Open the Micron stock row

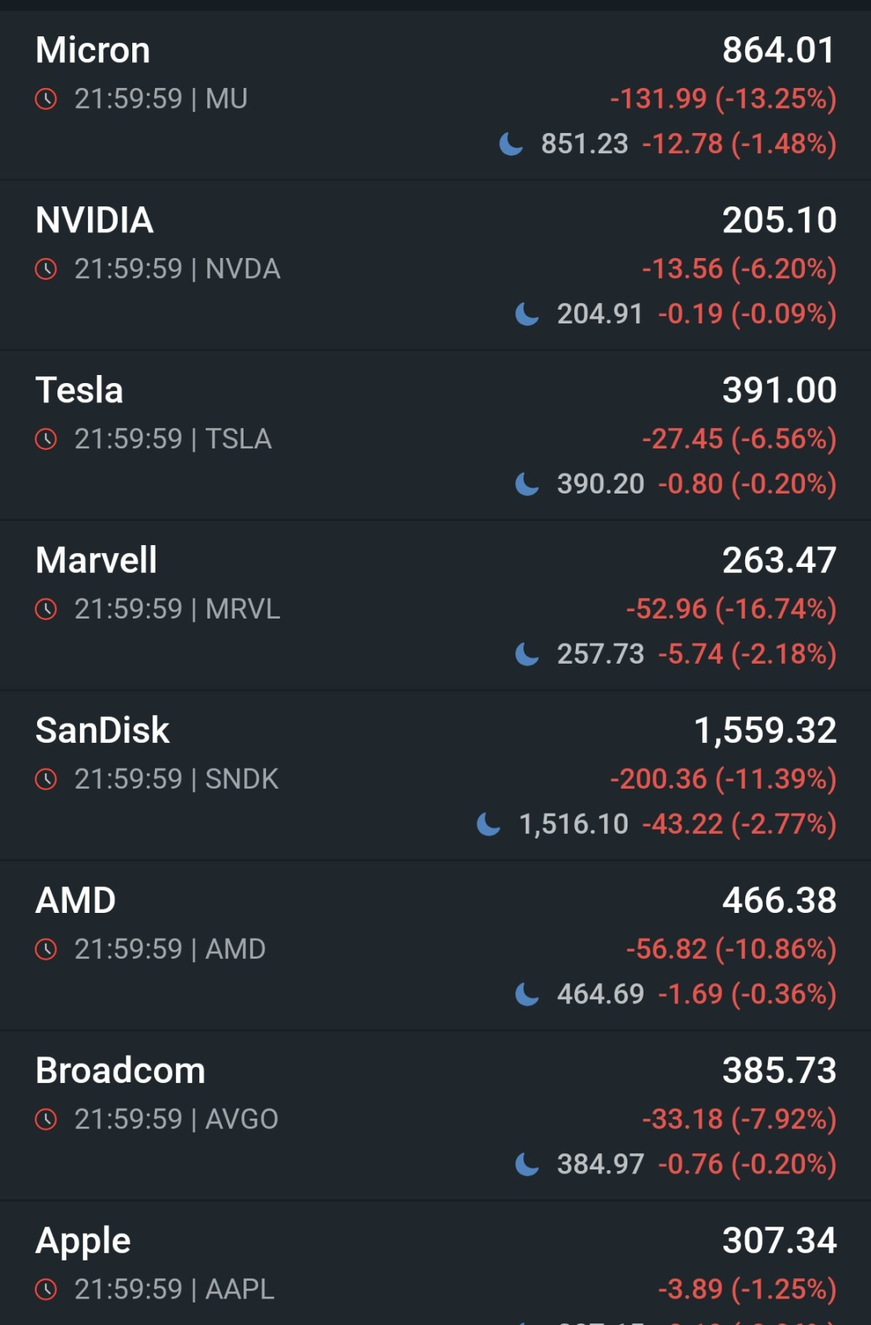(435, 95)
